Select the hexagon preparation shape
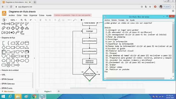The image size is (176, 99). [4, 61]
